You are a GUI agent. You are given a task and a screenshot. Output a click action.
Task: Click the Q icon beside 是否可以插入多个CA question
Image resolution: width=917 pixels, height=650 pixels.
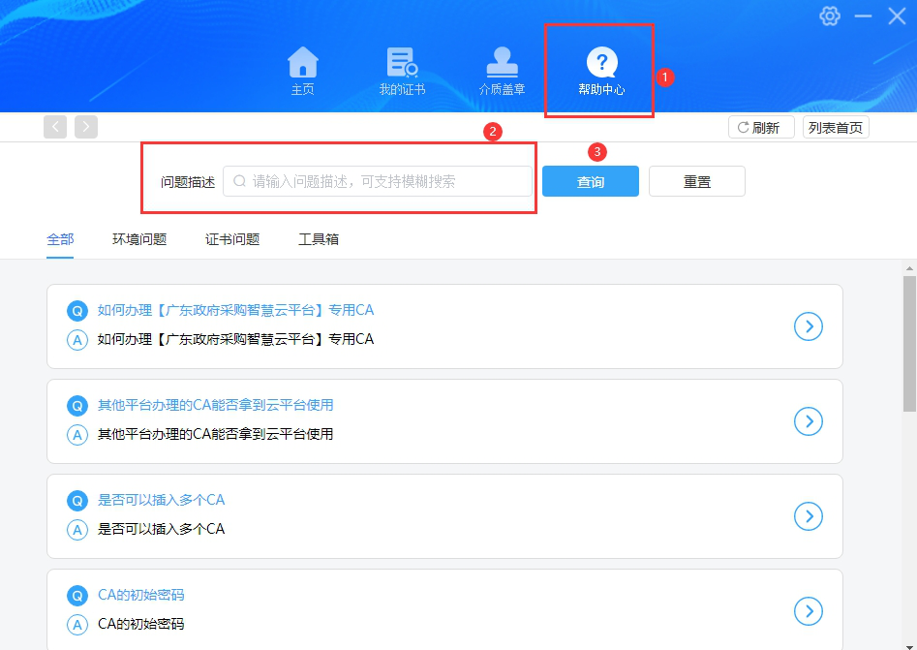[77, 500]
